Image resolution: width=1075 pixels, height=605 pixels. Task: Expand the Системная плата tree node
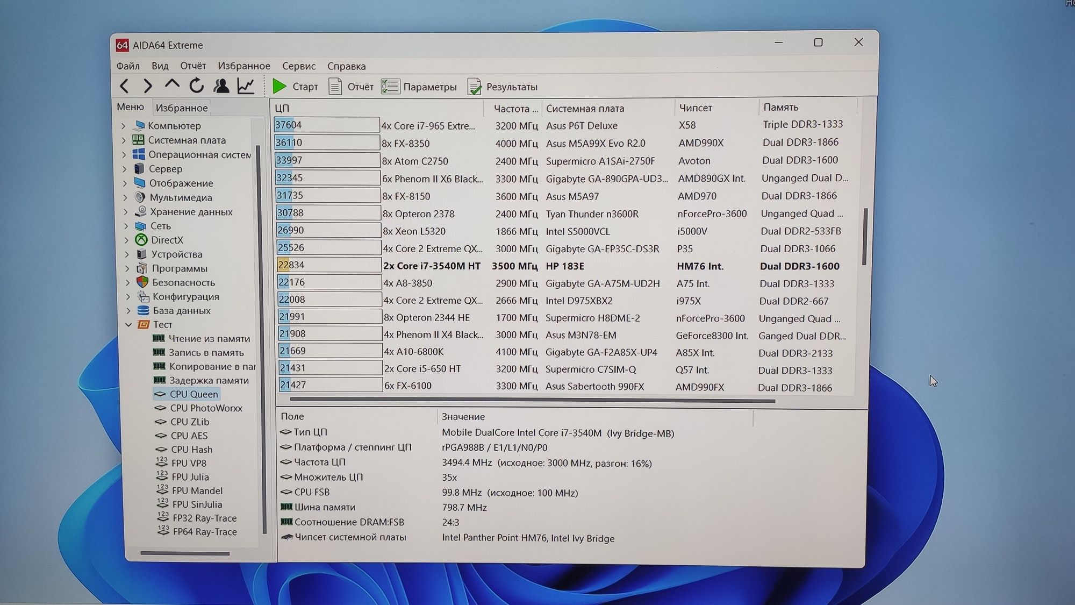pos(124,140)
